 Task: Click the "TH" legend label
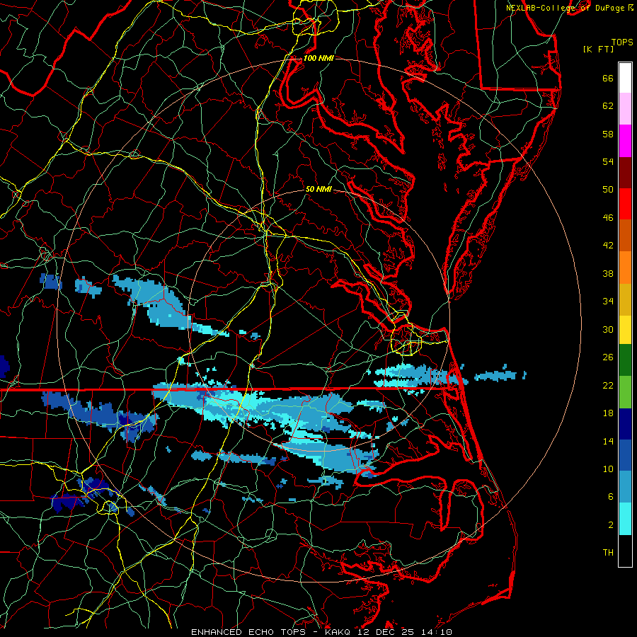click(608, 553)
